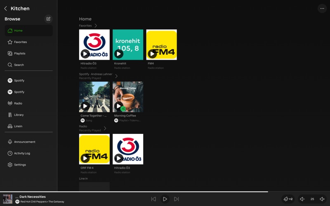
Task: Open the Activity Log
Action: click(x=28, y=153)
